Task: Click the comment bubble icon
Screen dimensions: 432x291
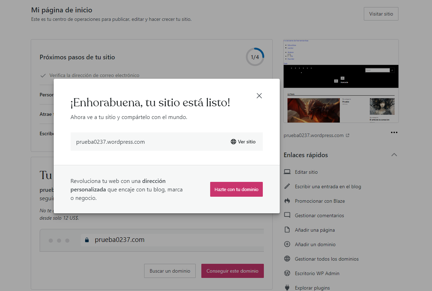Action: [x=287, y=215]
